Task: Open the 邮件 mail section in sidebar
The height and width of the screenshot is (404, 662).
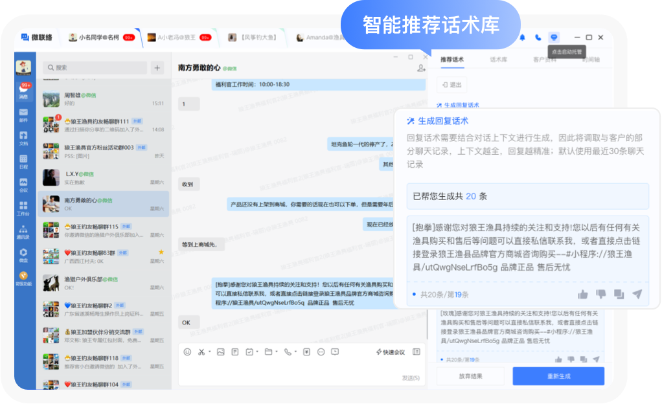Action: [x=24, y=115]
